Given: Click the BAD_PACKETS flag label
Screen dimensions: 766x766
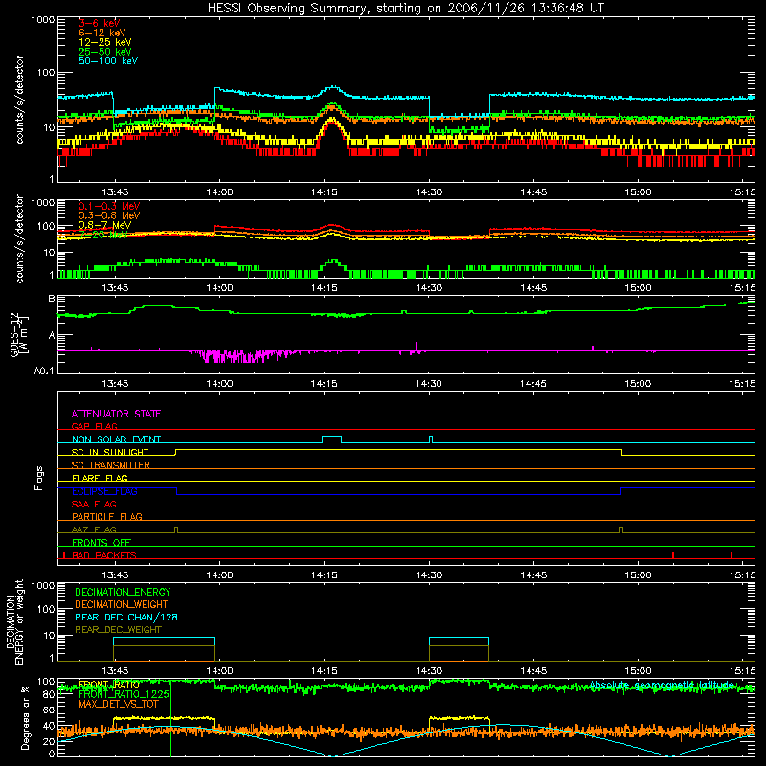Looking at the screenshot, I should 103,555.
